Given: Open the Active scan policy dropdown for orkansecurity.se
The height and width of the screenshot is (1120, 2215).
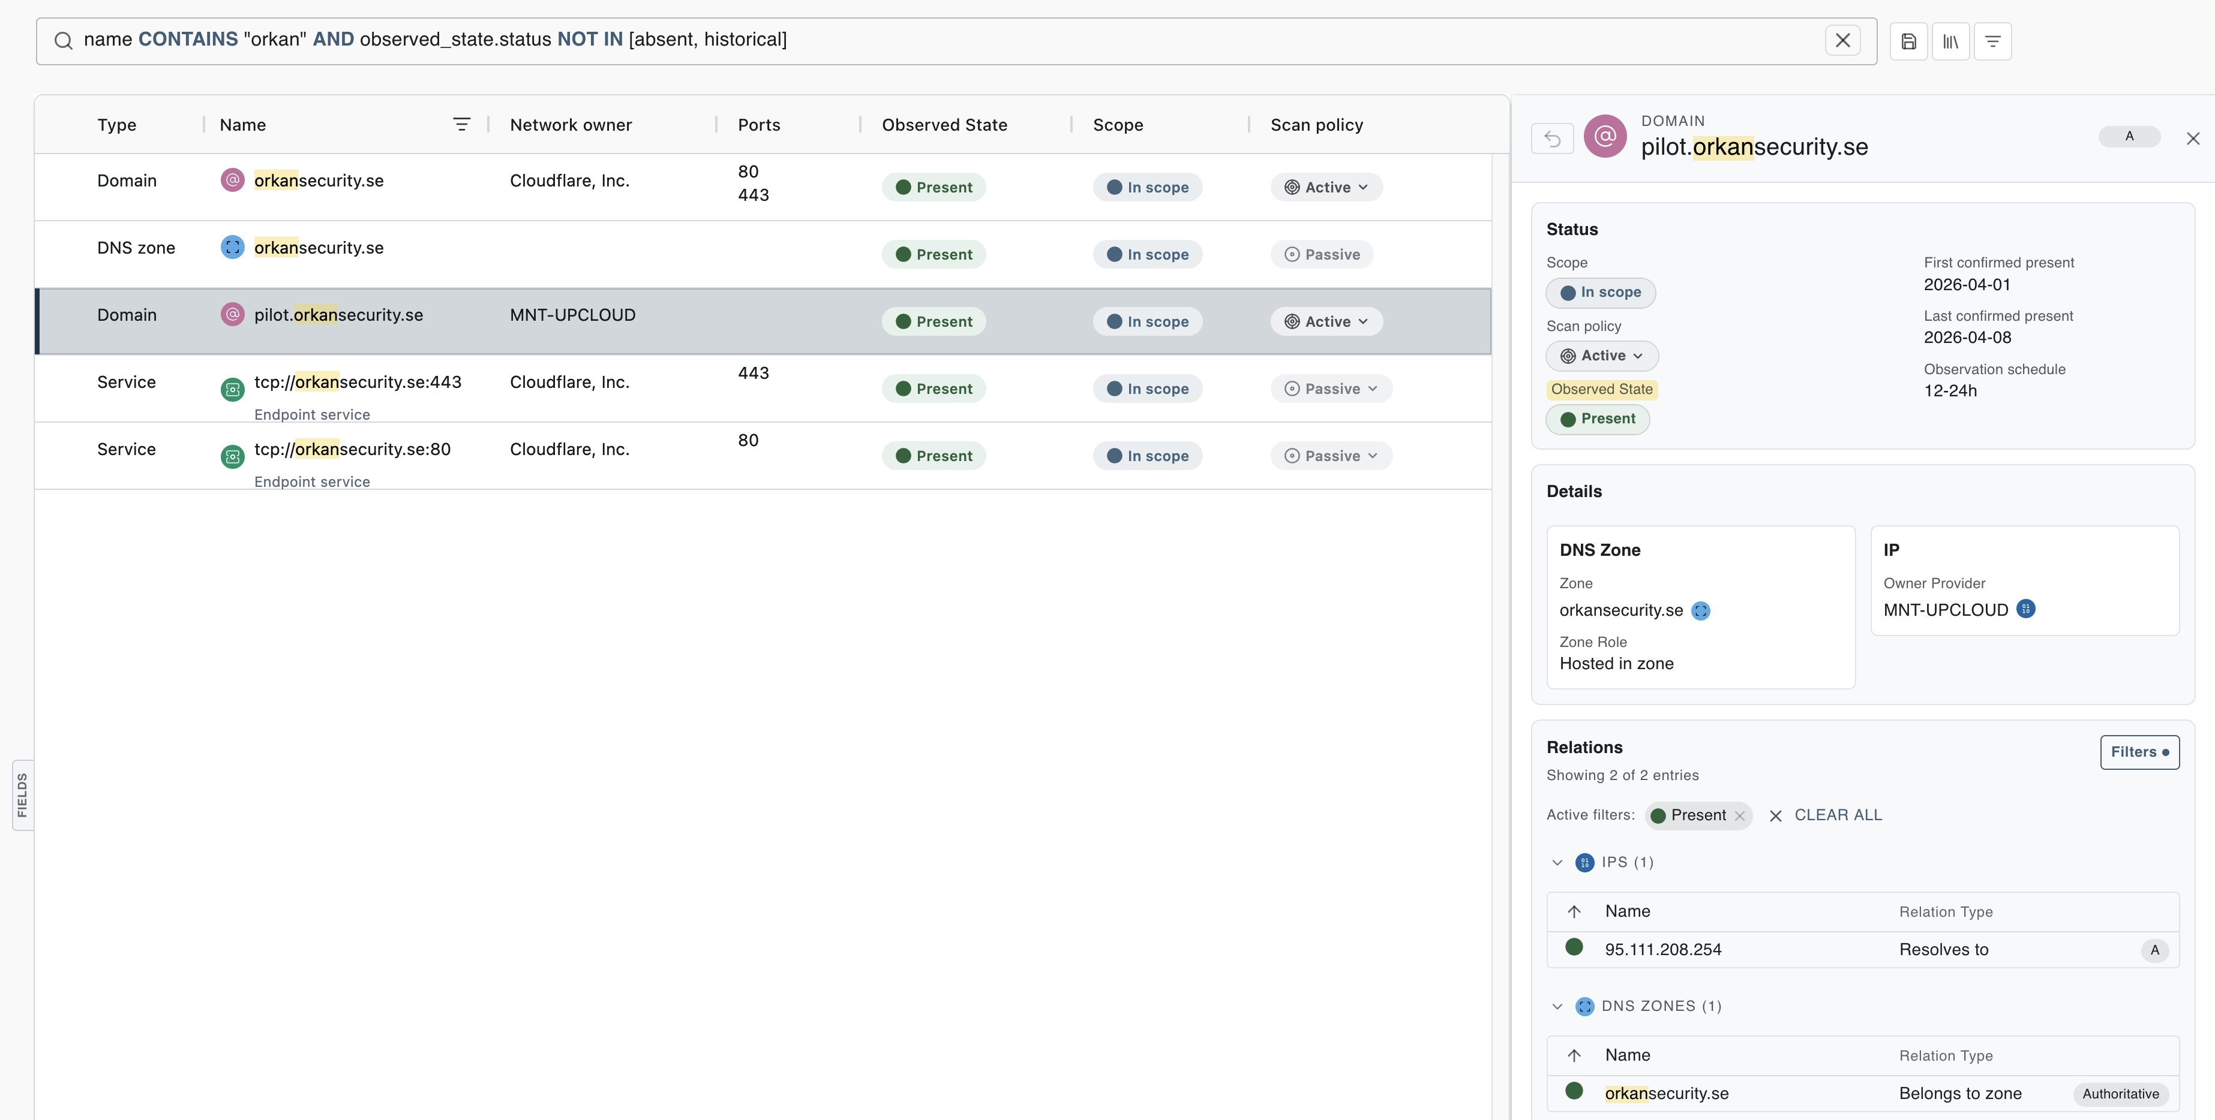Looking at the screenshot, I should 1325,186.
